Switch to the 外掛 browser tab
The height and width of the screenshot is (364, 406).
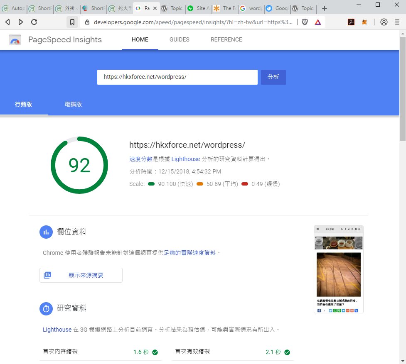(x=67, y=8)
